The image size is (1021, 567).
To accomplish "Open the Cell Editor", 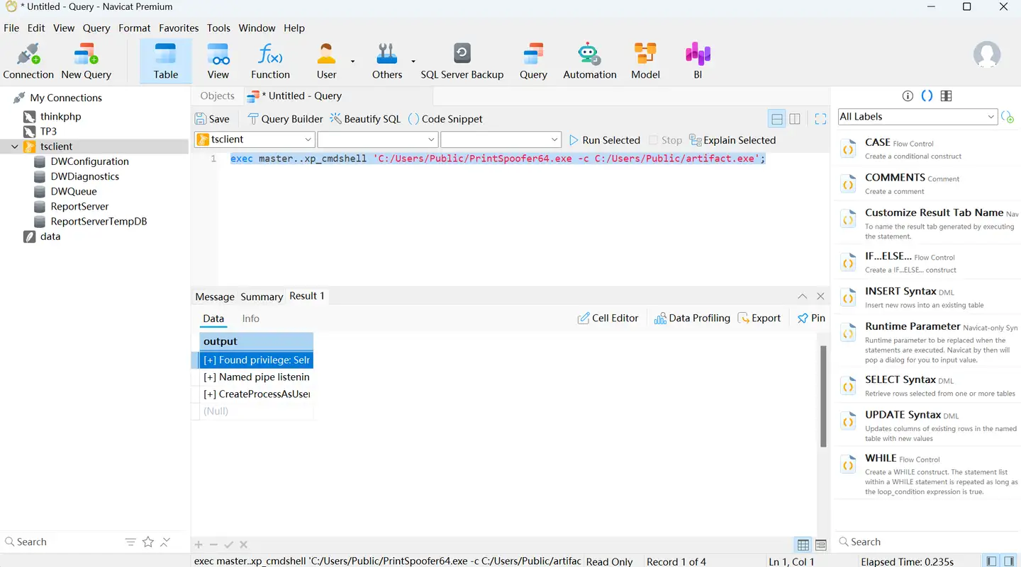I will (x=608, y=319).
